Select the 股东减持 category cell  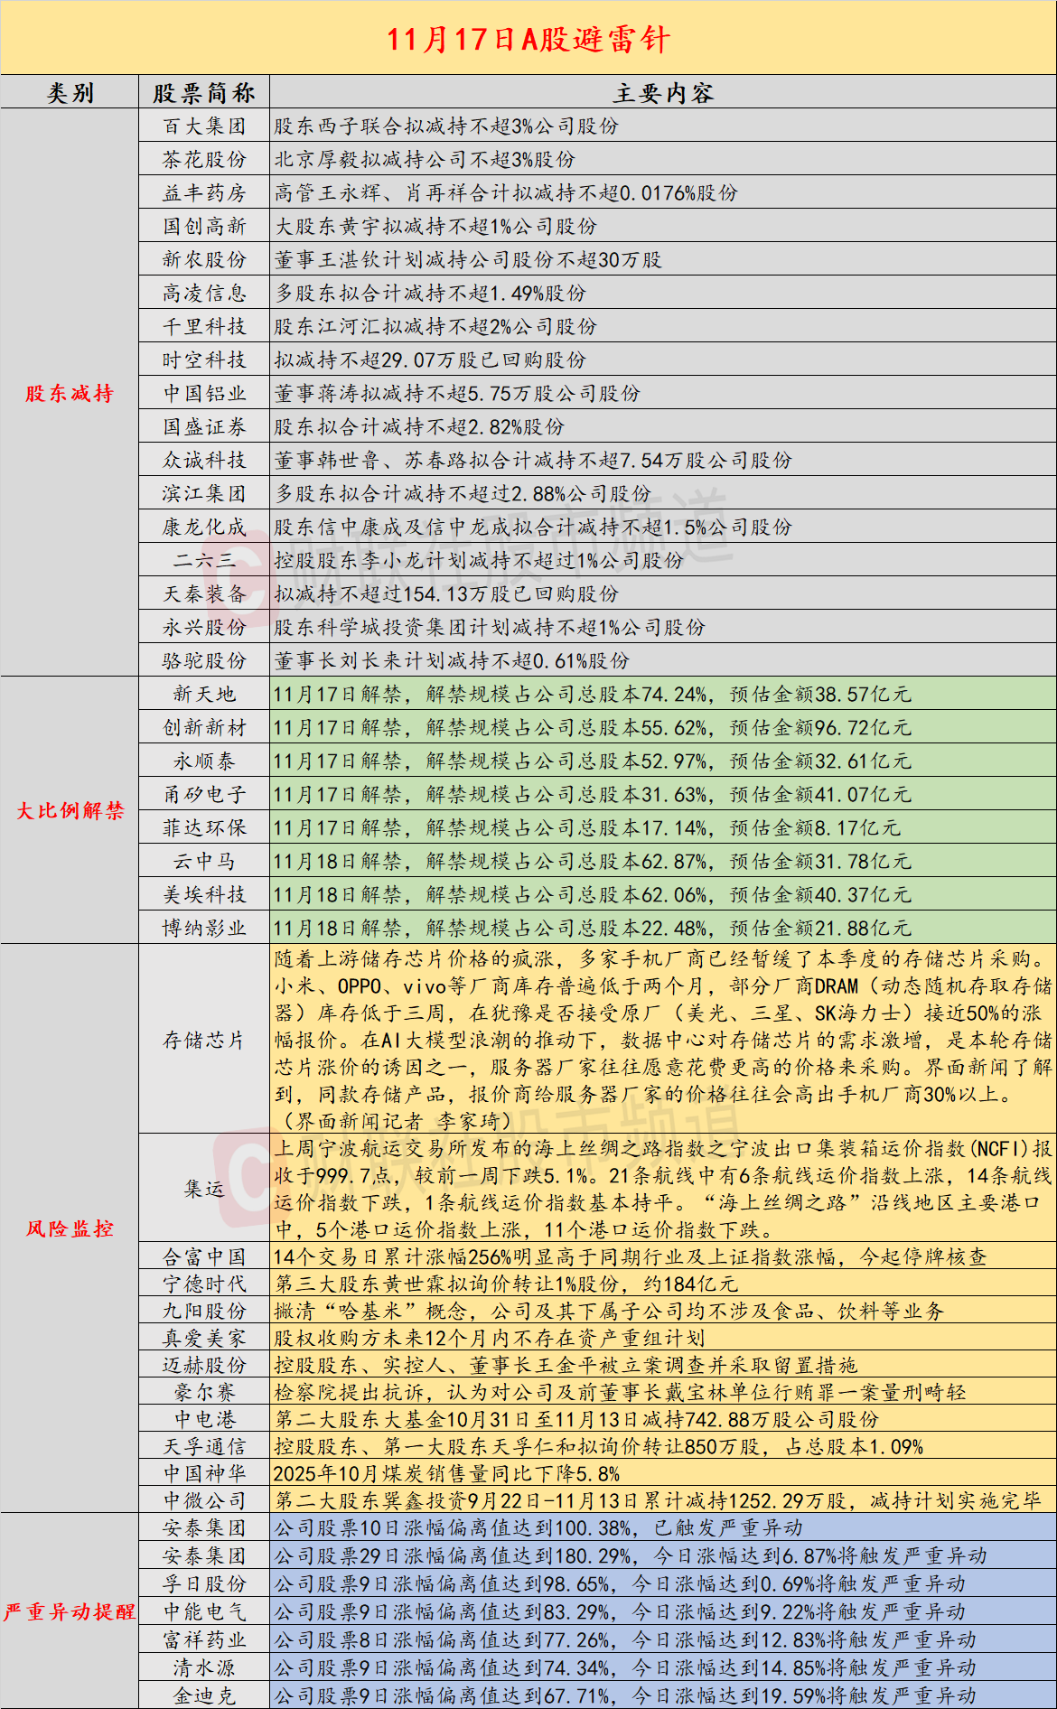pos(70,393)
